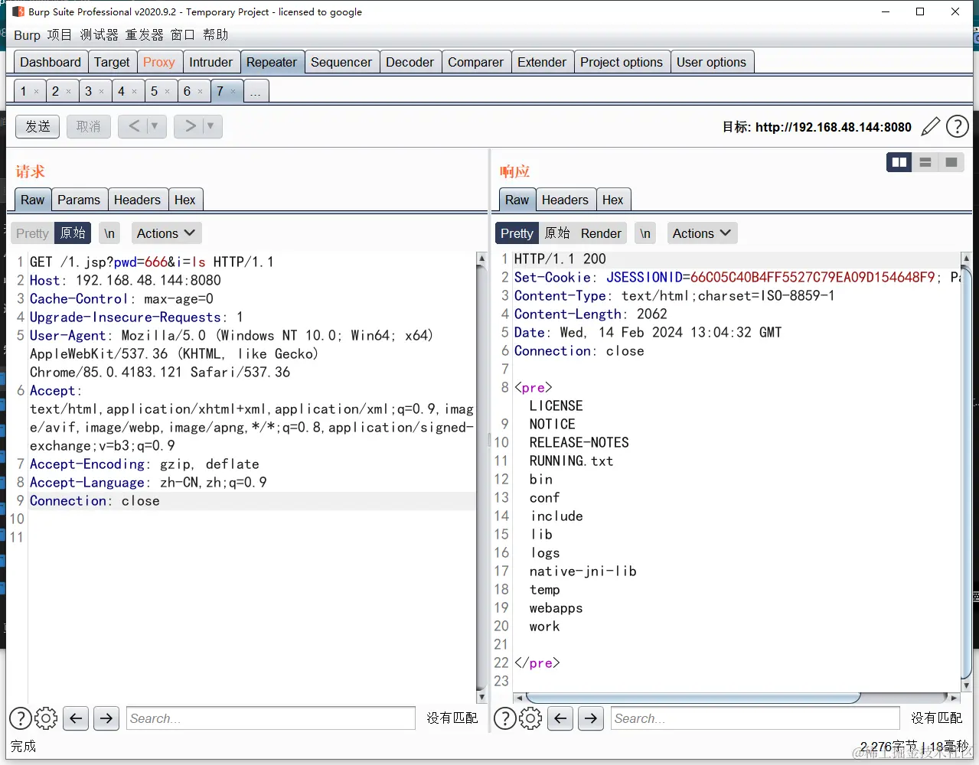This screenshot has width=979, height=765.
Task: Switch to Sequencer tab
Action: [x=341, y=62]
